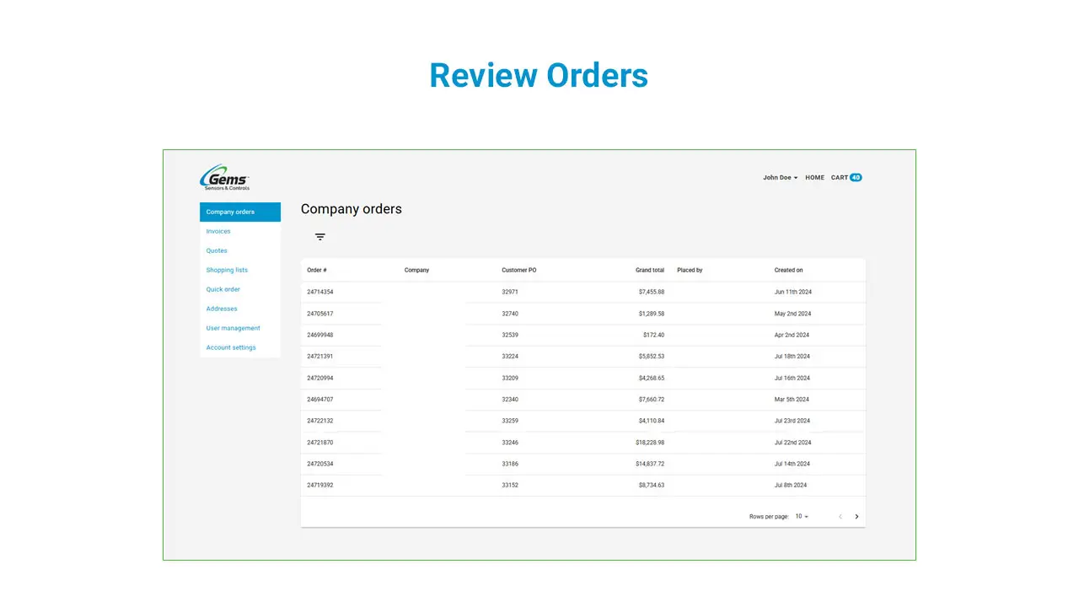Click the CART link text

pyautogui.click(x=840, y=178)
